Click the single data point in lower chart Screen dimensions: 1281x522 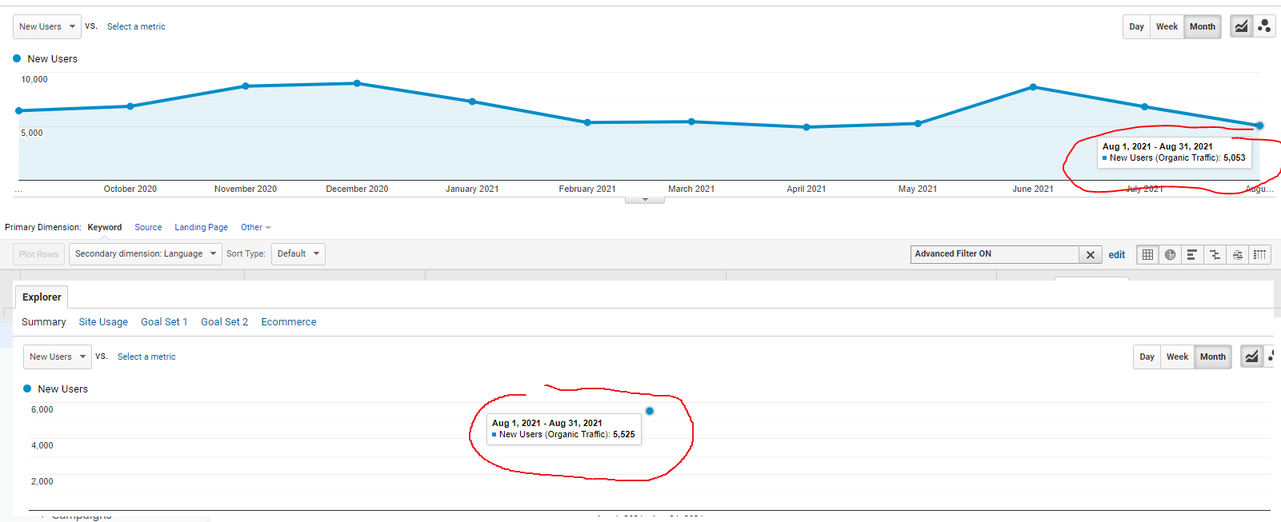tap(650, 411)
